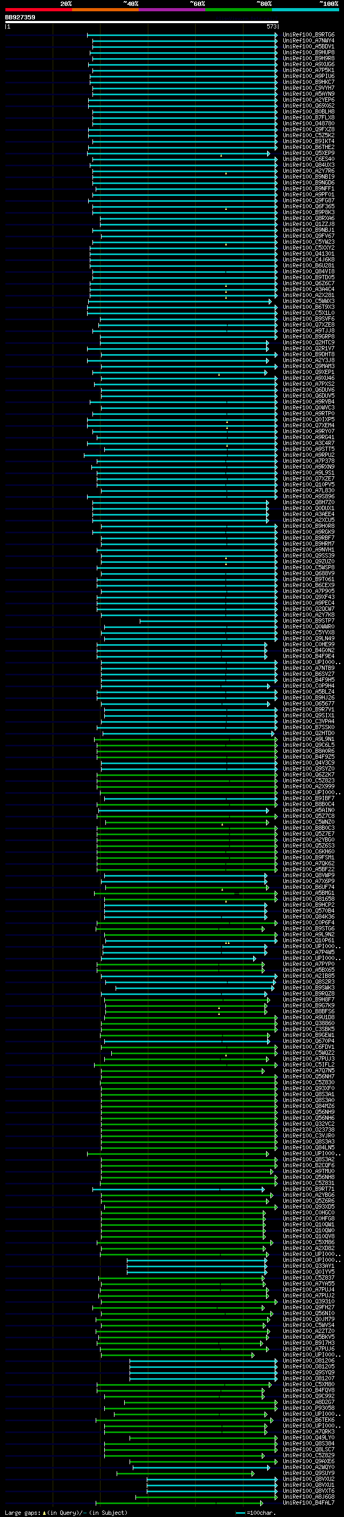This screenshot has width=344, height=1517.
Task: Select the UniRef100_B4F9H5 label
Action: tap(309, 680)
